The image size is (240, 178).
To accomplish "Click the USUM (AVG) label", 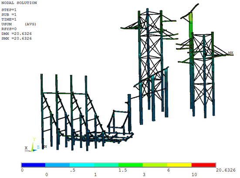I will pyautogui.click(x=19, y=24).
